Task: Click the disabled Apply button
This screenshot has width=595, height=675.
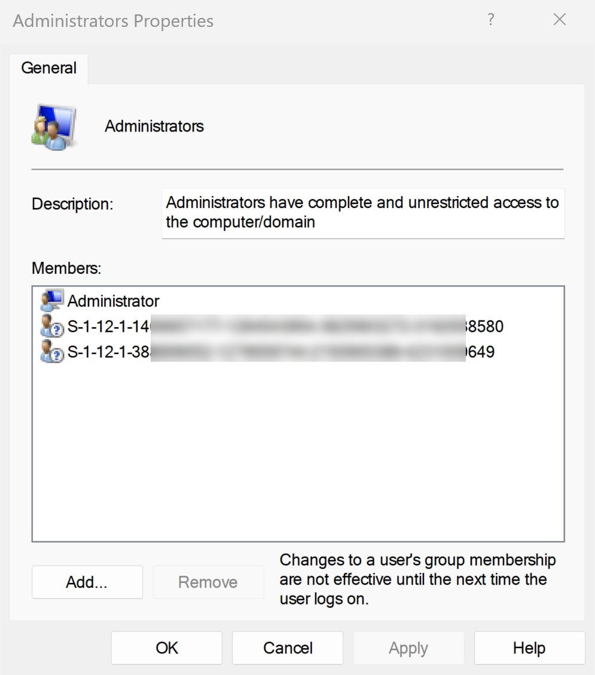Action: pos(408,648)
